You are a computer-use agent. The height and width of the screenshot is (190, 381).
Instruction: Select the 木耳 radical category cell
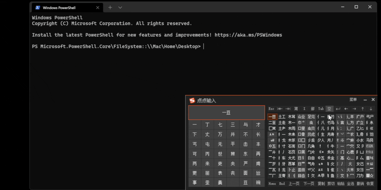click(292, 117)
